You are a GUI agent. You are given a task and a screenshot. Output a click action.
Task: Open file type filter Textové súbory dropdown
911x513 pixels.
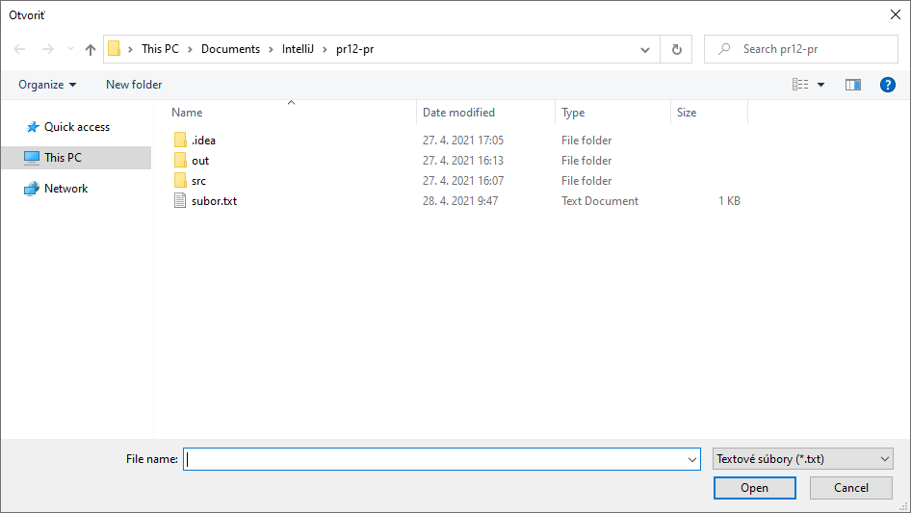coord(802,459)
